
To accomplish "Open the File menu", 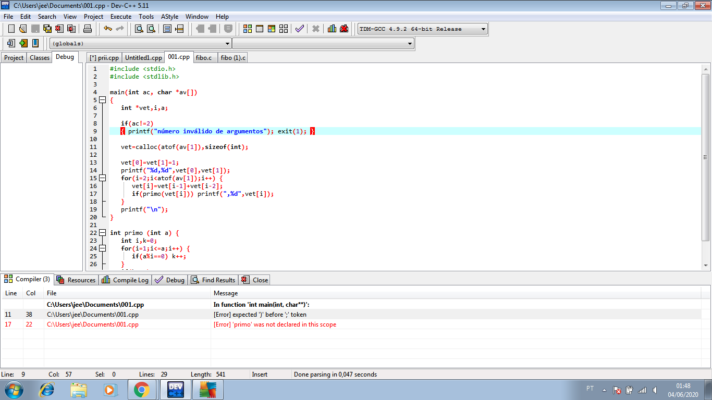I will coord(8,17).
